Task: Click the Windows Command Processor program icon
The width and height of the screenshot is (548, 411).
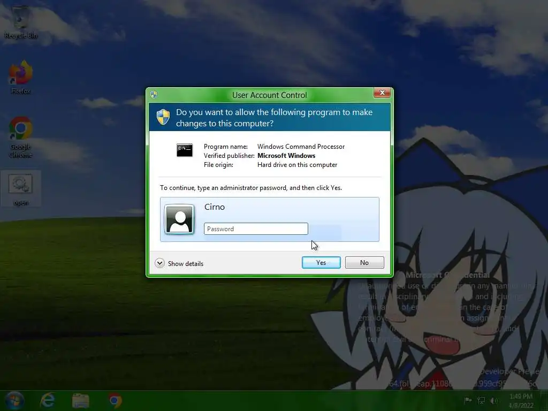Action: click(185, 150)
